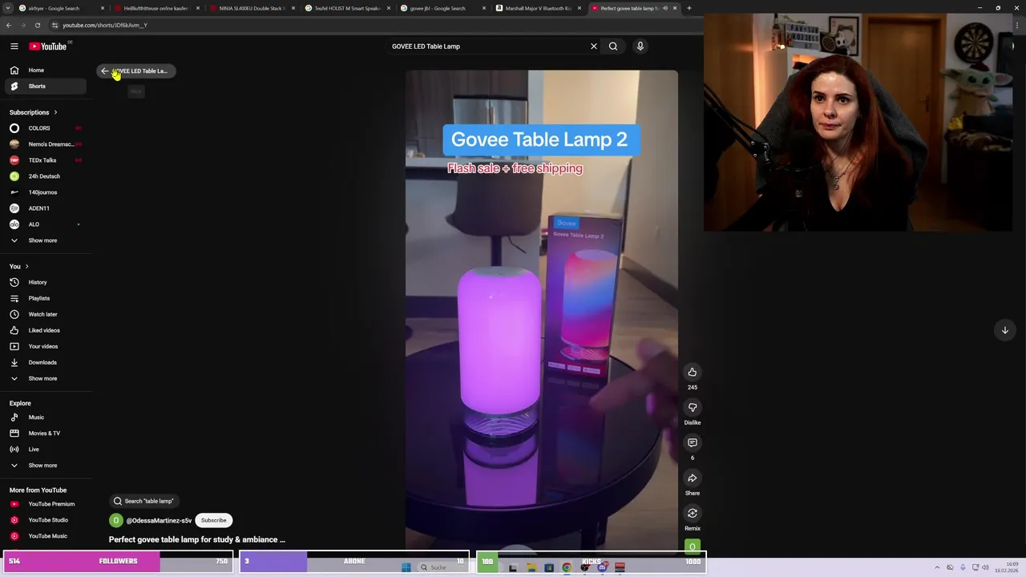The image size is (1026, 577).
Task: Switch to 'govee jbl - Google Search' tab
Action: click(442, 8)
